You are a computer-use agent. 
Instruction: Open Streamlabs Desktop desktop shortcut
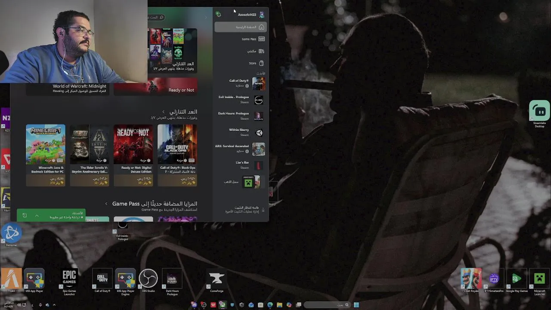[539, 114]
